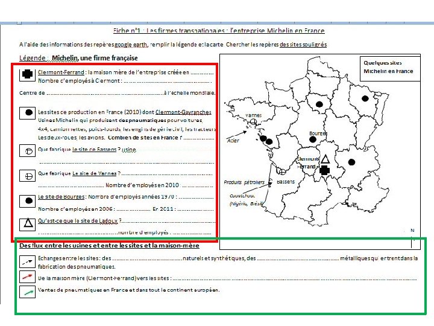This screenshot has width=434, height=326.
Task: Click the black dot legend symbol beside 'Le site de Bourges'
Action: coord(29,200)
